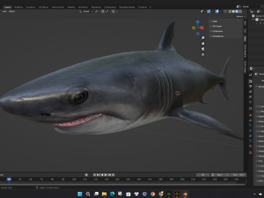
Task: Open the Output properties printer icon
Action: pos(250,86)
